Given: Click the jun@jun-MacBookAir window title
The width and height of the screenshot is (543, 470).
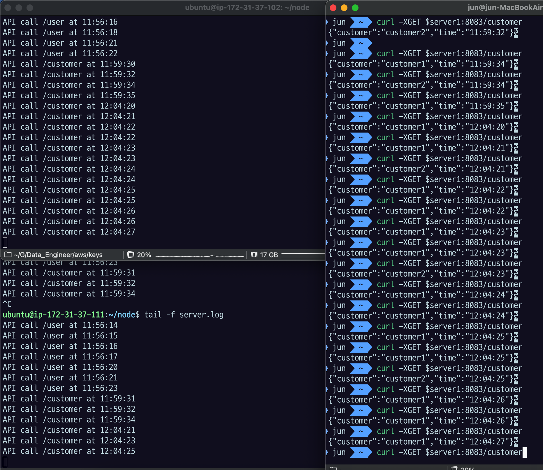Looking at the screenshot, I should [x=504, y=7].
